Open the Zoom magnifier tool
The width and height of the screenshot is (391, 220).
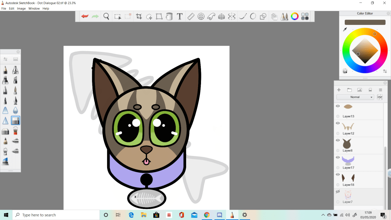[x=106, y=16]
